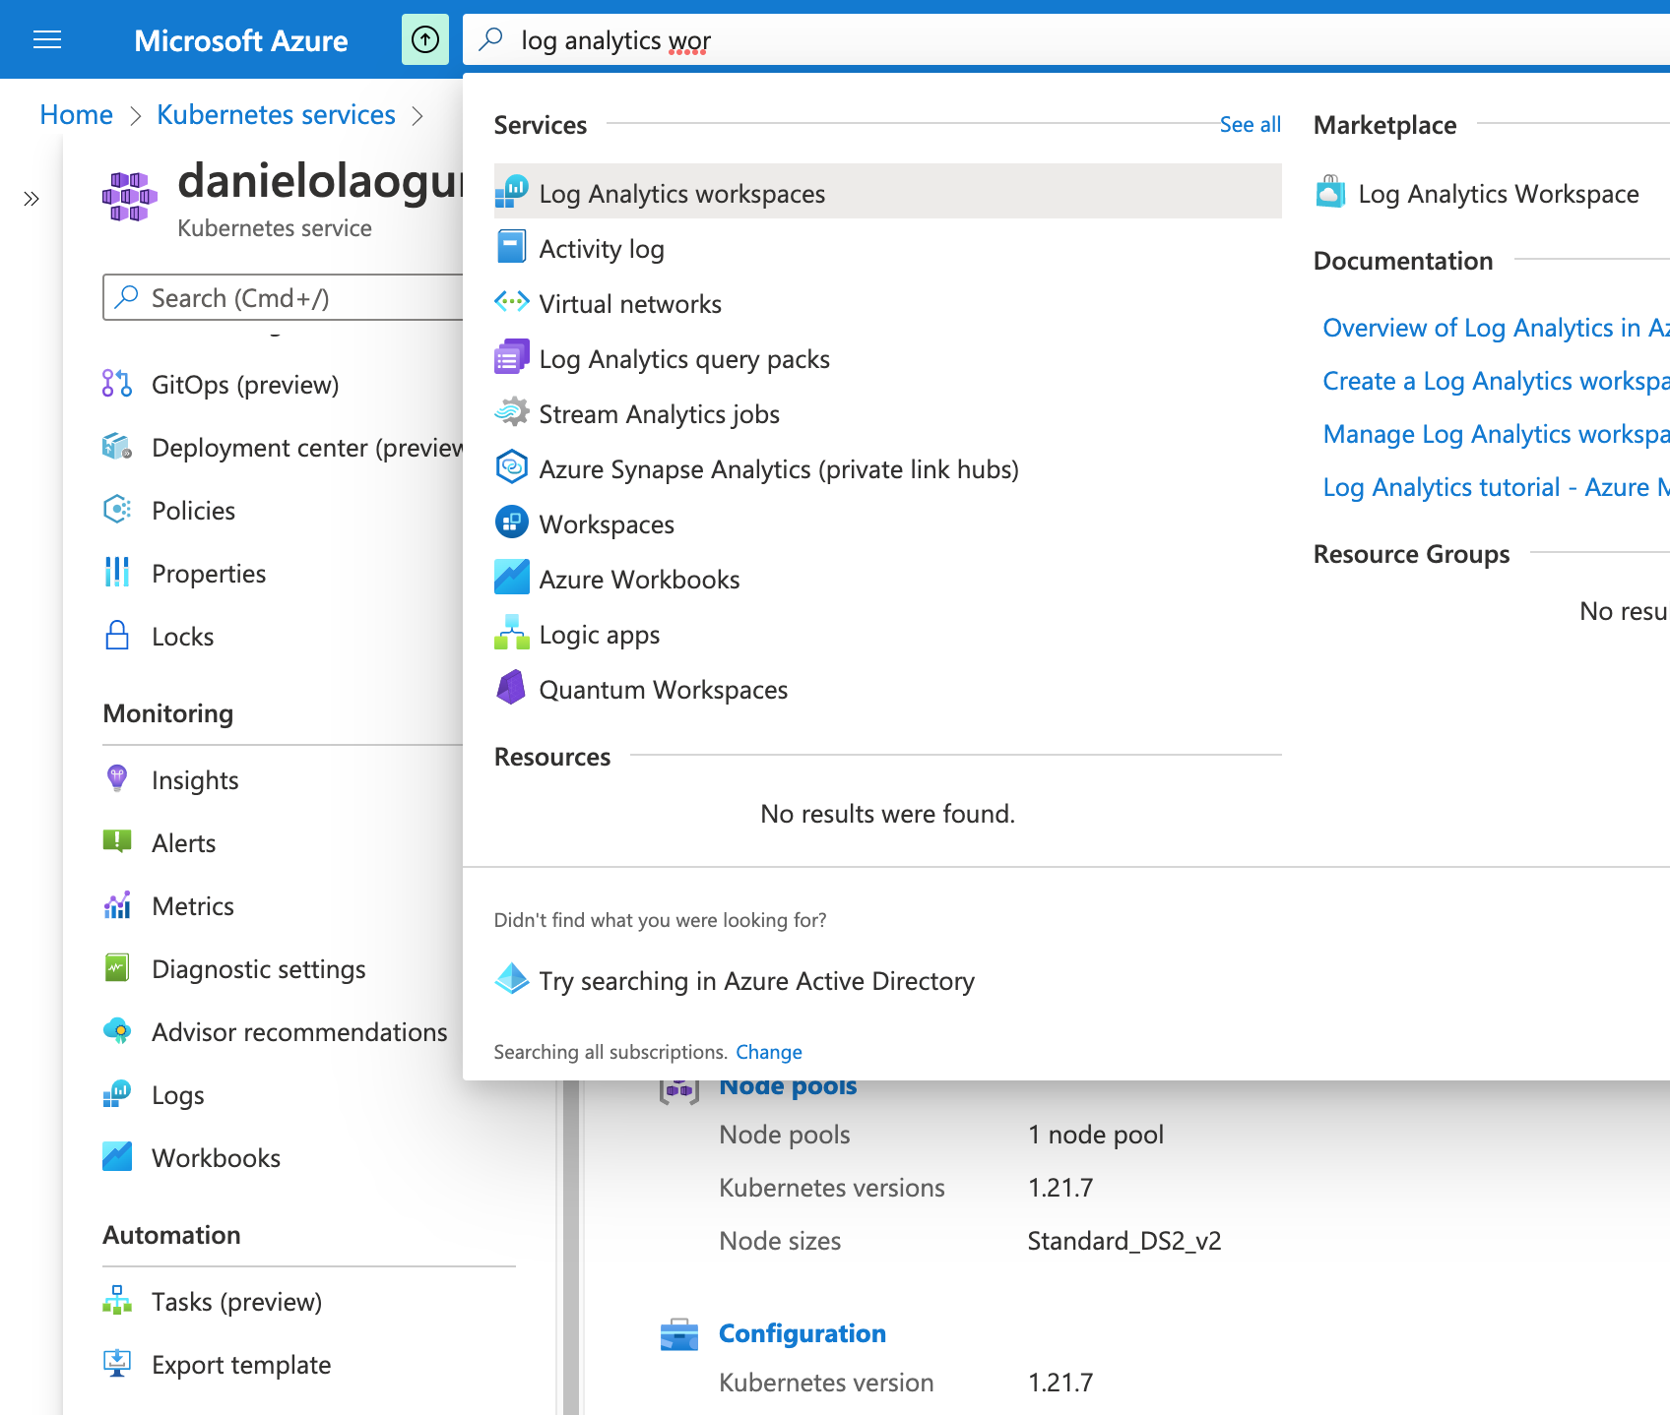
Task: Open Diagnostic settings in Monitoring menu
Action: tap(258, 969)
